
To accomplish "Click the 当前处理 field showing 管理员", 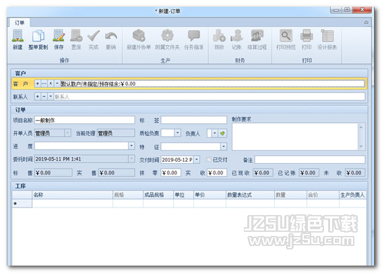I will tap(116, 133).
